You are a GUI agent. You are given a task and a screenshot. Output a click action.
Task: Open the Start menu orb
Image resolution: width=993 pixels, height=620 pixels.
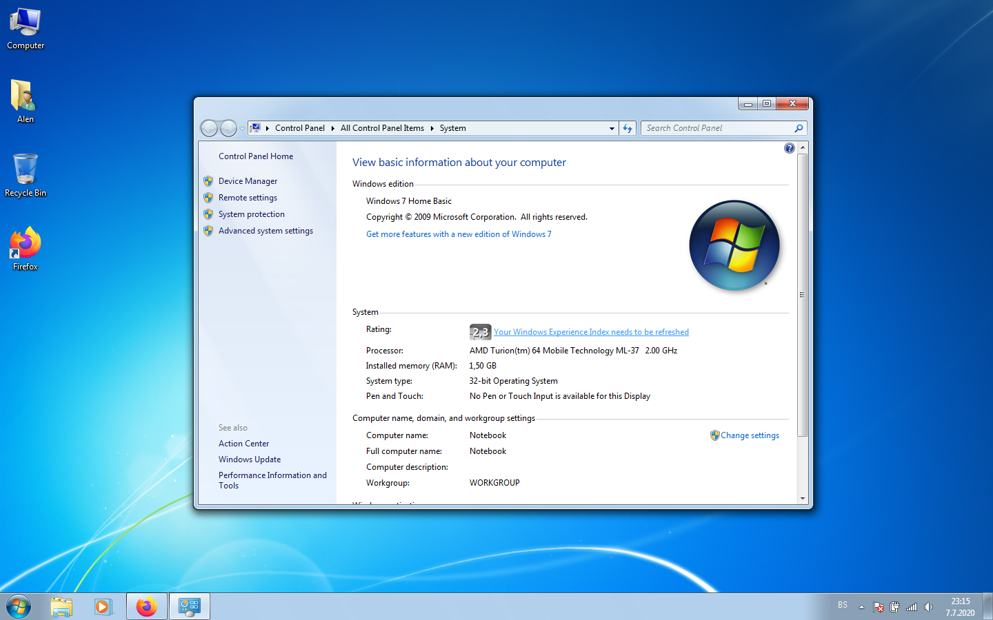pyautogui.click(x=19, y=607)
